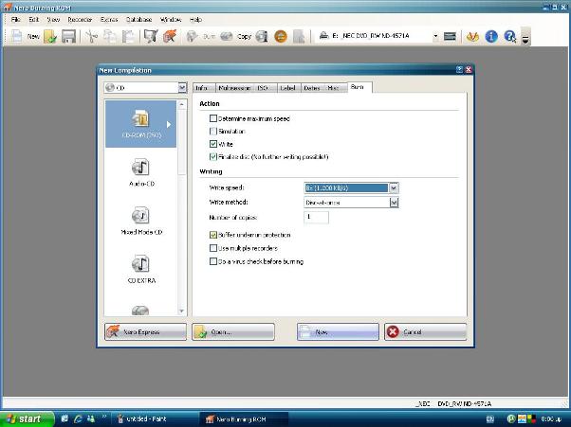The image size is (571, 427).
Task: Open the Extras menu
Action: click(x=109, y=20)
